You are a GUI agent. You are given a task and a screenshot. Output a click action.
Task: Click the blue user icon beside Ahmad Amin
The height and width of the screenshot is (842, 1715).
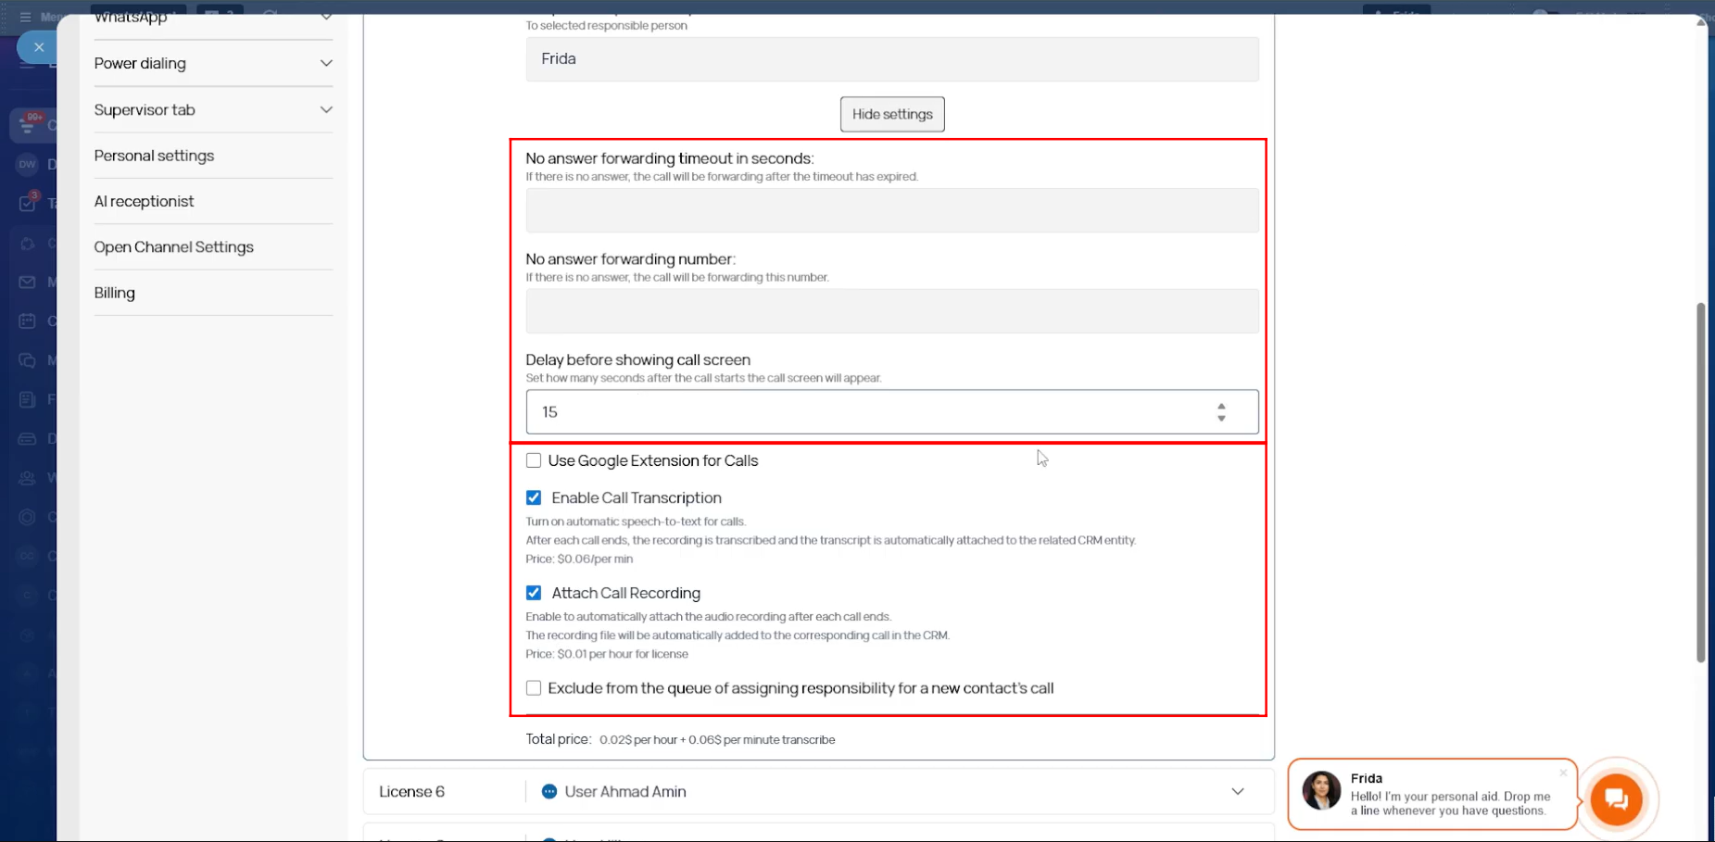549,791
